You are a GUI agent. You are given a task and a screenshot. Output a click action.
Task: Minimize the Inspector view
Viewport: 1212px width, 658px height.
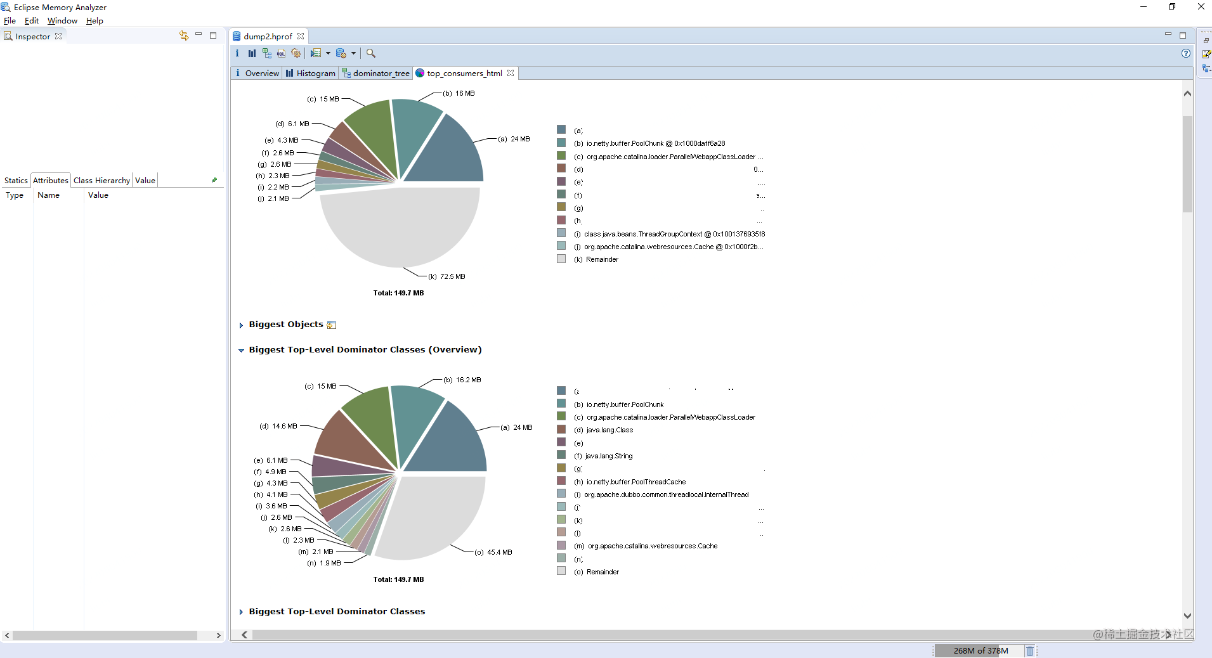199,35
